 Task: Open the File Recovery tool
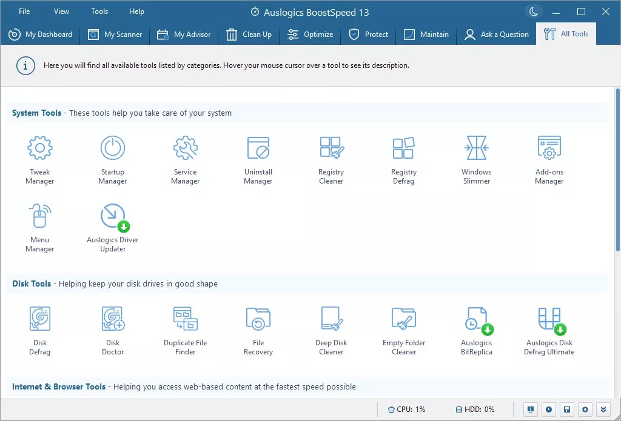point(258,330)
